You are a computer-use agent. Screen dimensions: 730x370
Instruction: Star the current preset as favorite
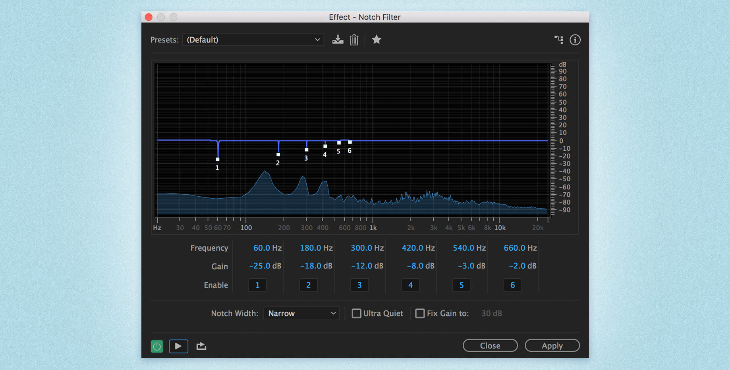coord(376,40)
